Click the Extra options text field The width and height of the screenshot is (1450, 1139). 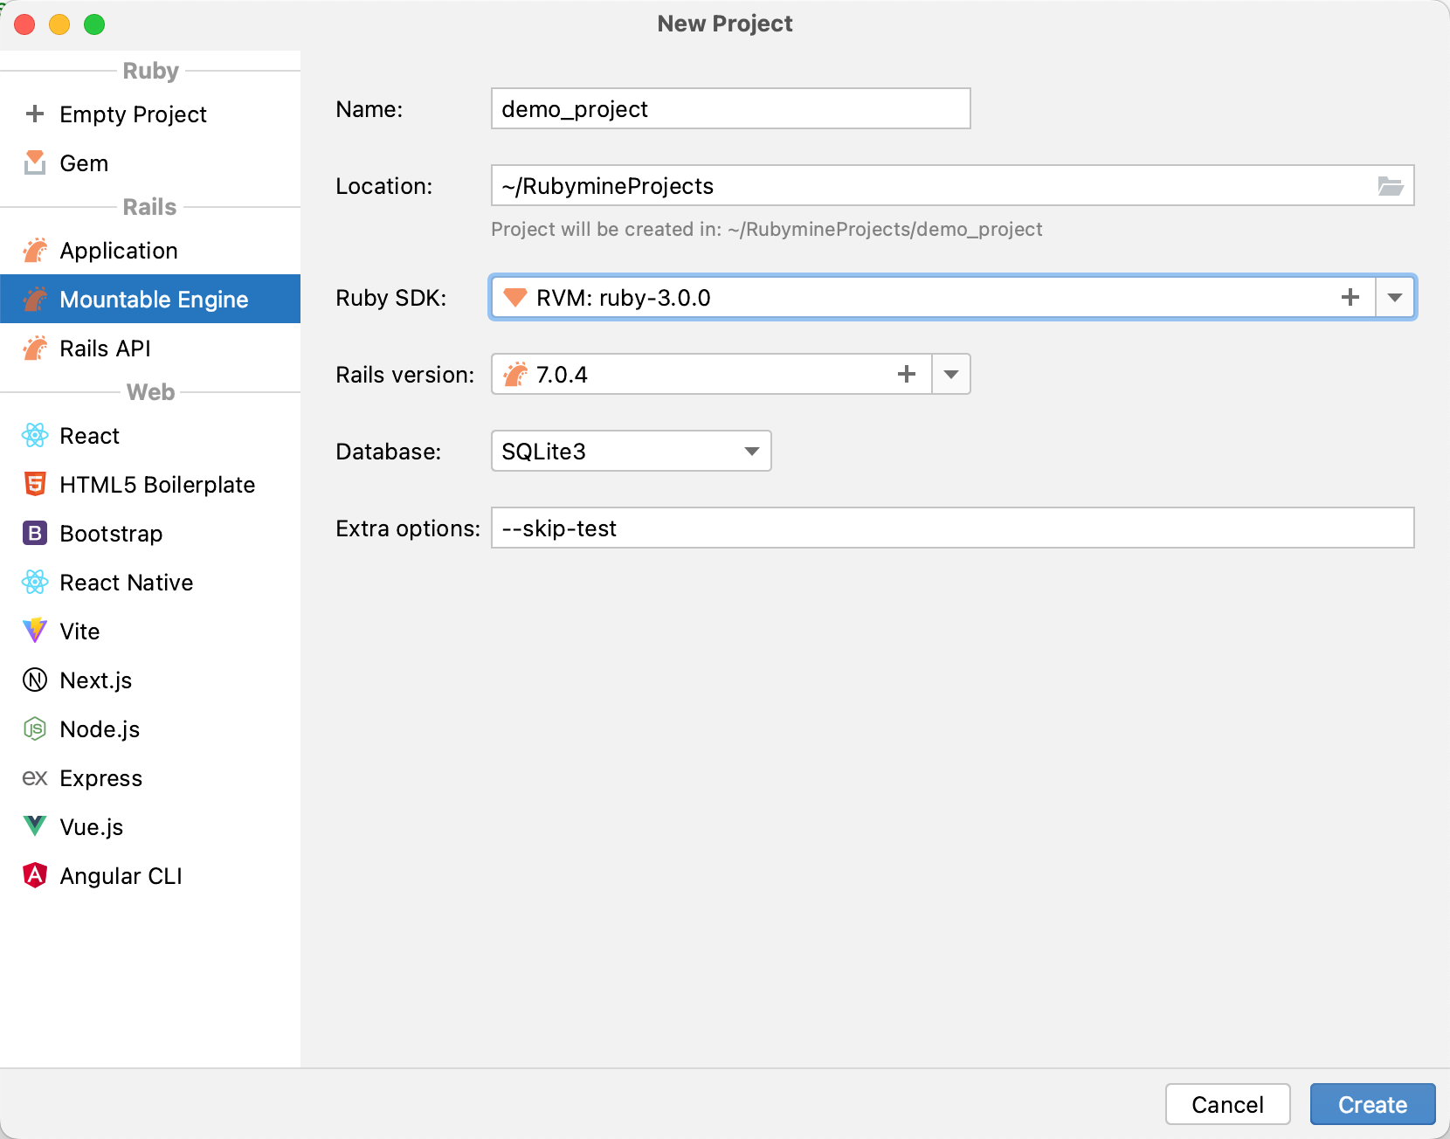(x=952, y=528)
